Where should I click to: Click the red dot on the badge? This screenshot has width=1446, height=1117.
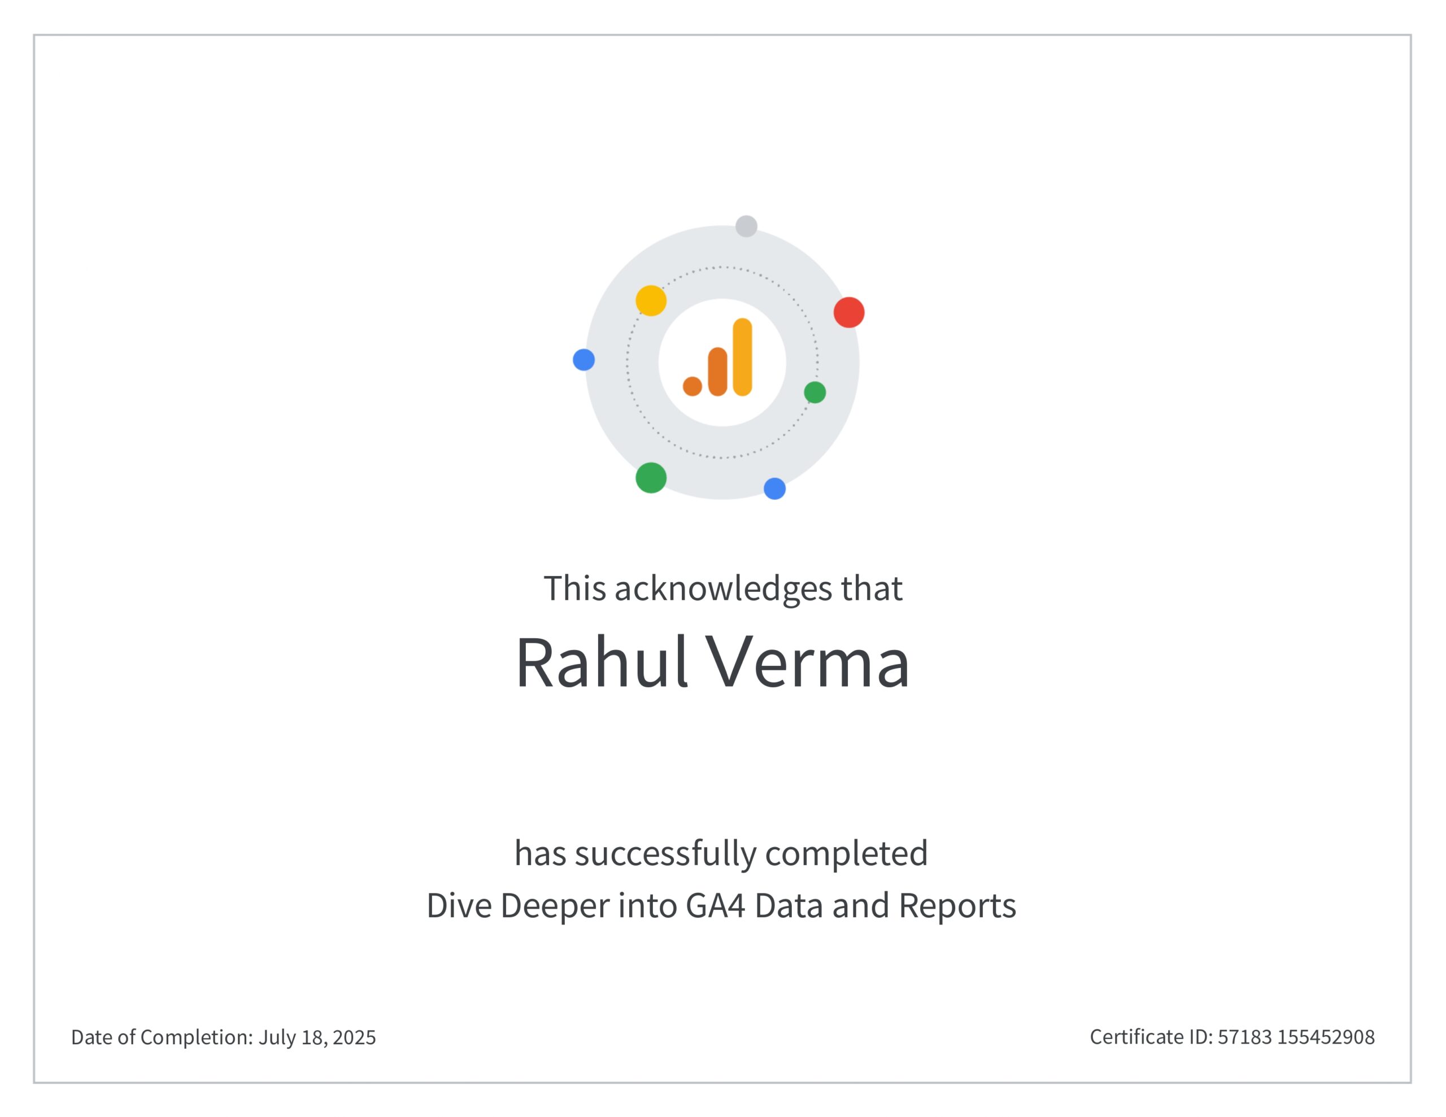(x=849, y=312)
